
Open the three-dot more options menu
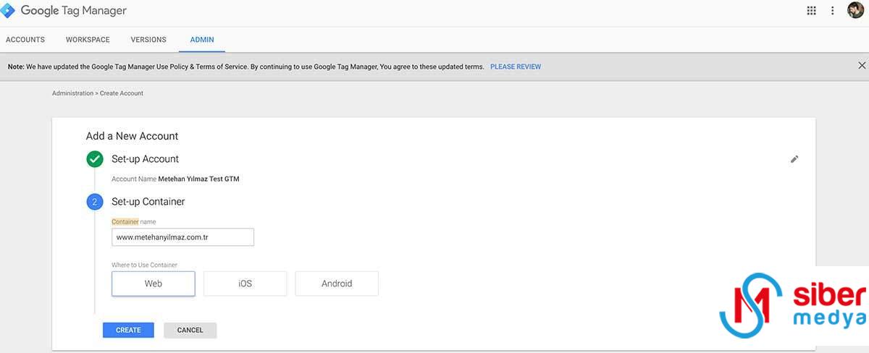(833, 11)
